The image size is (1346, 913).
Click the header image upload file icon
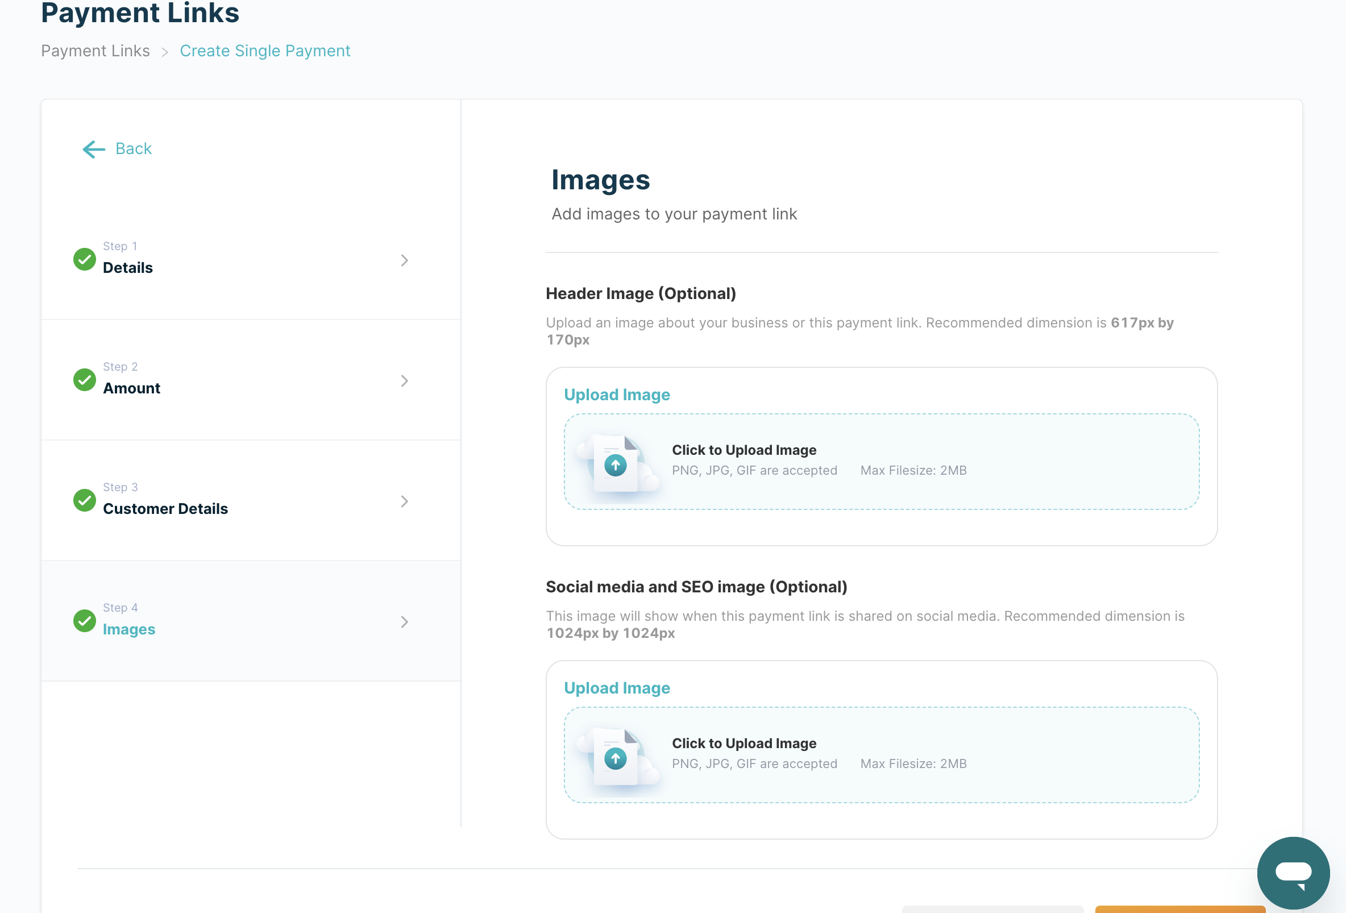pos(616,463)
